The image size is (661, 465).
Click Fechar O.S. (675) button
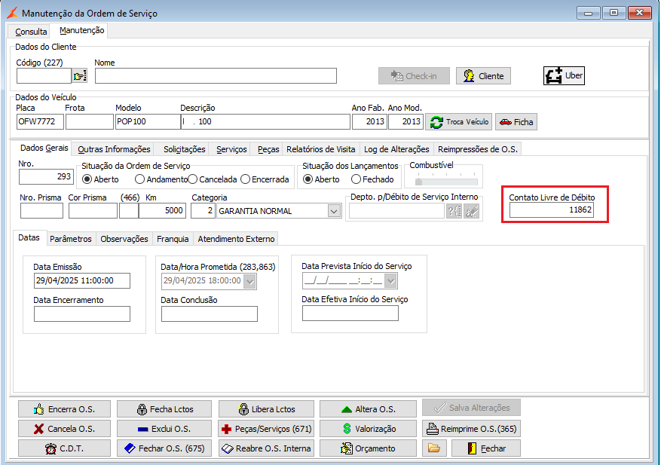pos(164,448)
